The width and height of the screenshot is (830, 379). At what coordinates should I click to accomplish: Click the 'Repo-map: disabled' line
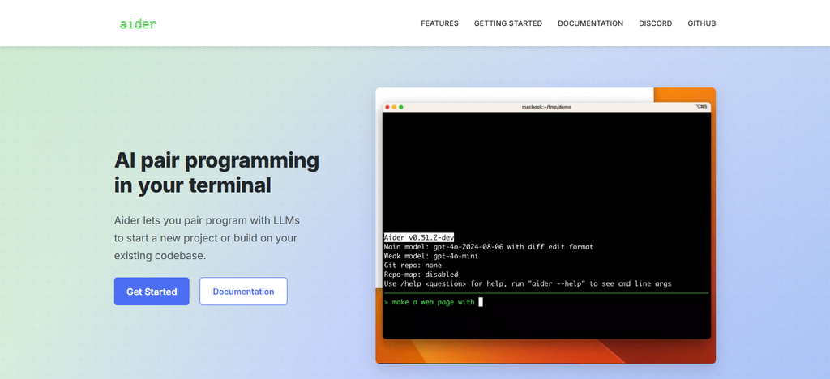tap(421, 275)
